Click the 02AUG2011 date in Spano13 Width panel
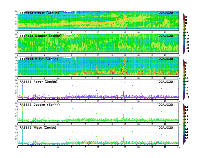 pos(168,59)
